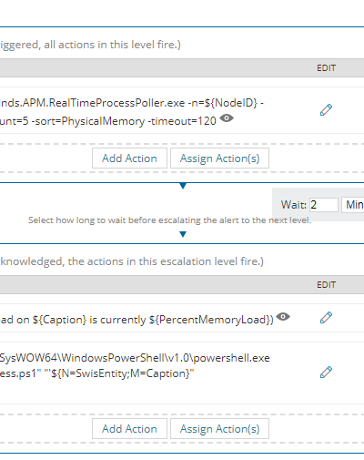This screenshot has height=460, width=364.
Task: Click Assign Action(s) in the trigger level
Action: click(x=219, y=158)
